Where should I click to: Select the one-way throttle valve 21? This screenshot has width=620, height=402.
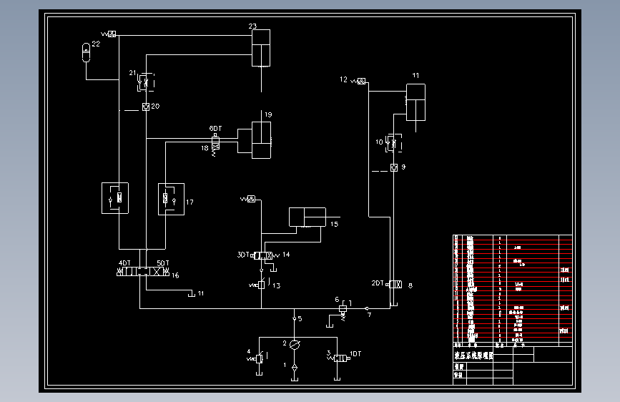click(146, 82)
